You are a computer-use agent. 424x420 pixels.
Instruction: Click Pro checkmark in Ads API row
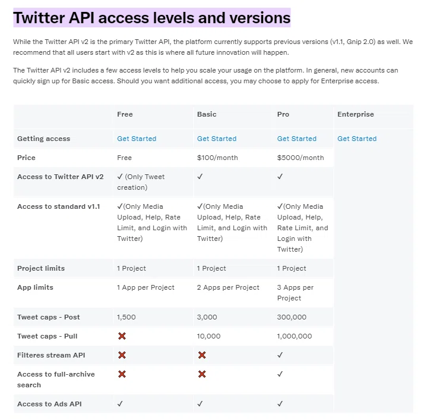point(280,403)
